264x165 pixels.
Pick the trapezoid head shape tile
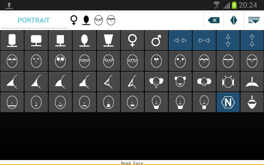[x=108, y=40]
